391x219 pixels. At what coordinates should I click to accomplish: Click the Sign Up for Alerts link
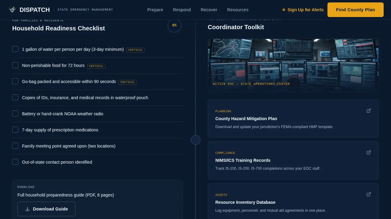coord(305,10)
